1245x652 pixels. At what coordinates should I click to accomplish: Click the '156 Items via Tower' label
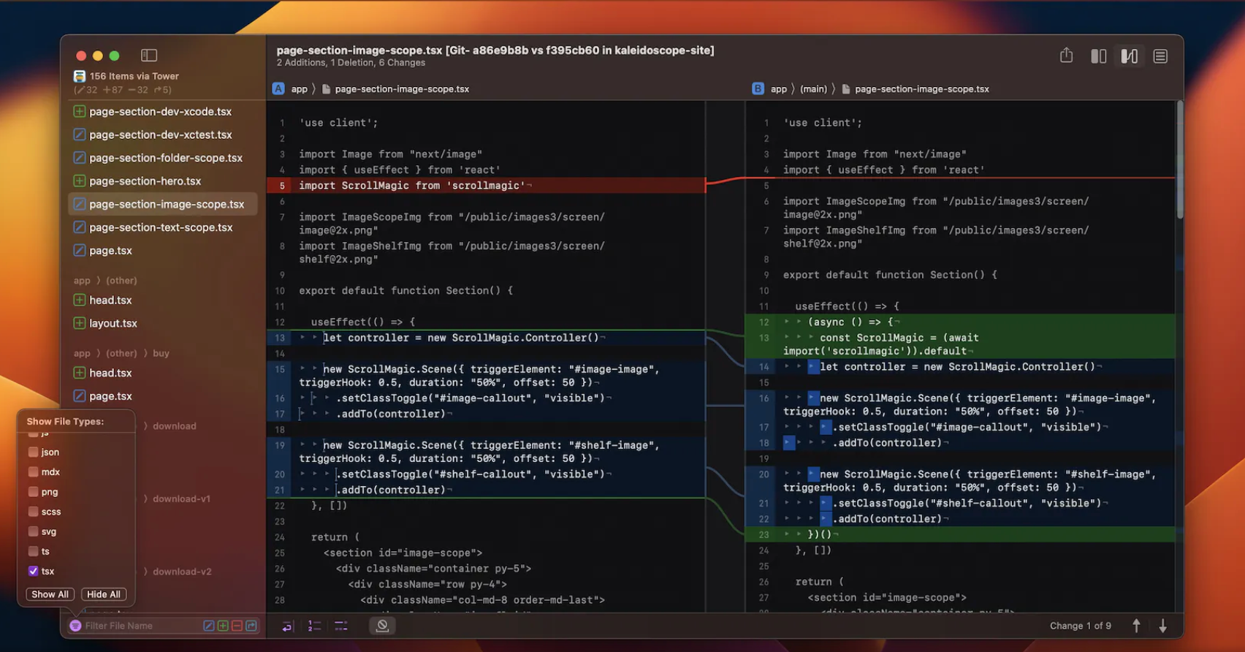coord(134,76)
